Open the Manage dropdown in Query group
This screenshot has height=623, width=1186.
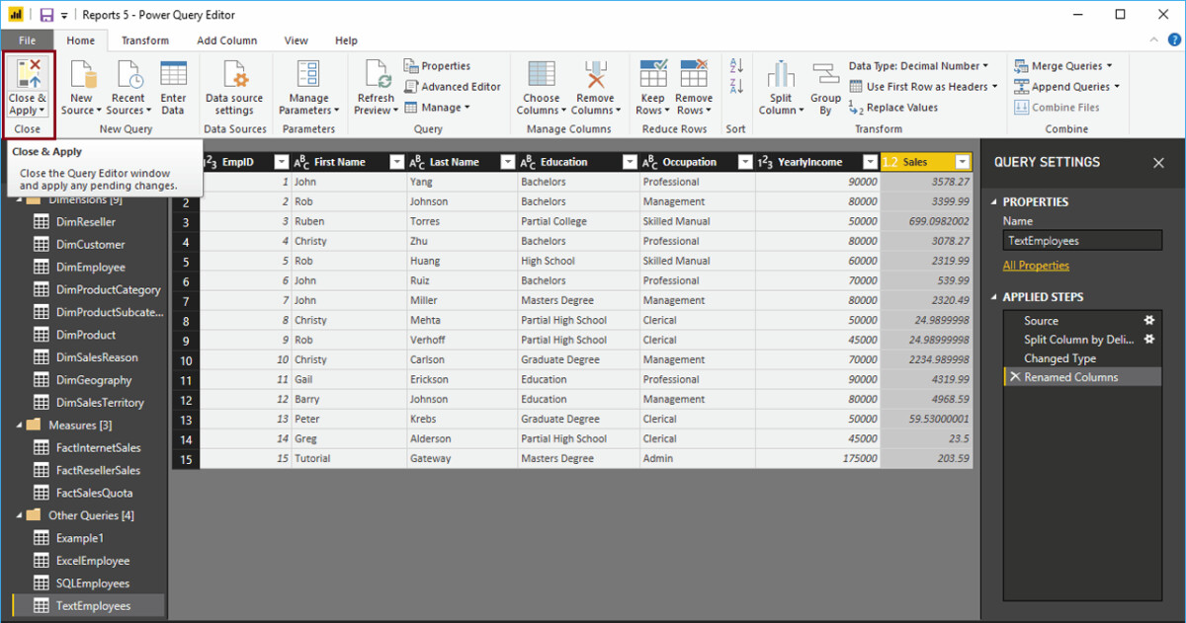click(x=440, y=108)
